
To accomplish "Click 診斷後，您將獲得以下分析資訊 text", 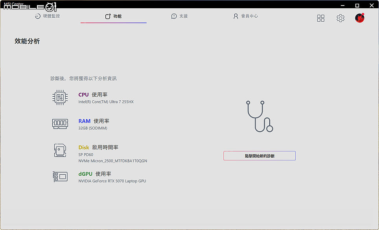I will pos(83,79).
